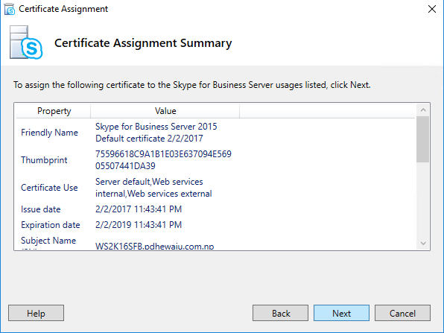
Task: Click the Value column header
Action: tap(165, 111)
